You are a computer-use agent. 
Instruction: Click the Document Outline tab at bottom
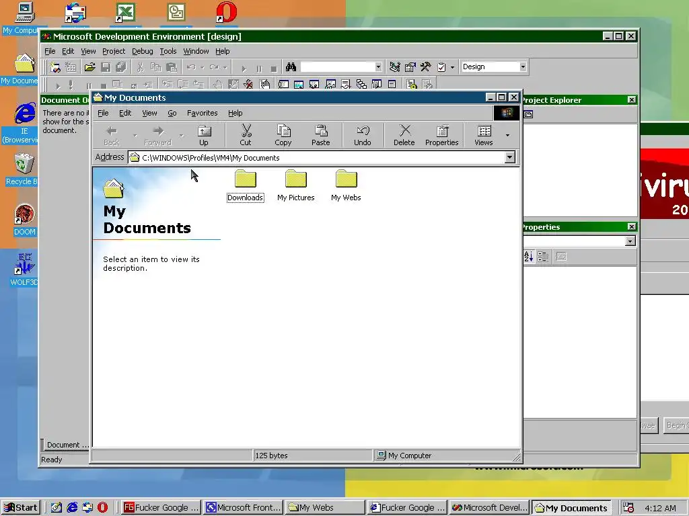click(65, 445)
